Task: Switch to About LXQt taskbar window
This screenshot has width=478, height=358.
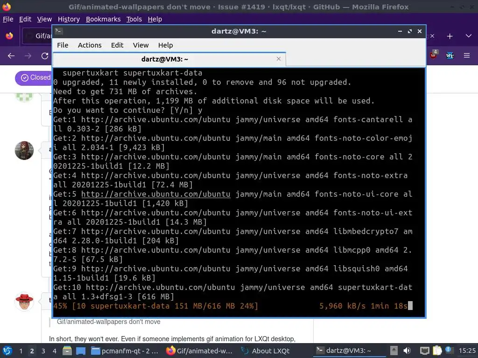Action: tap(265, 351)
